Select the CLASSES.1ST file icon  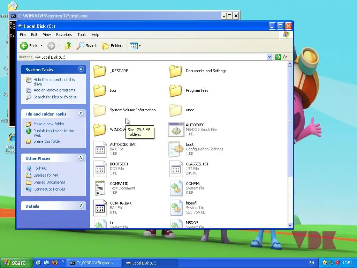(176, 169)
